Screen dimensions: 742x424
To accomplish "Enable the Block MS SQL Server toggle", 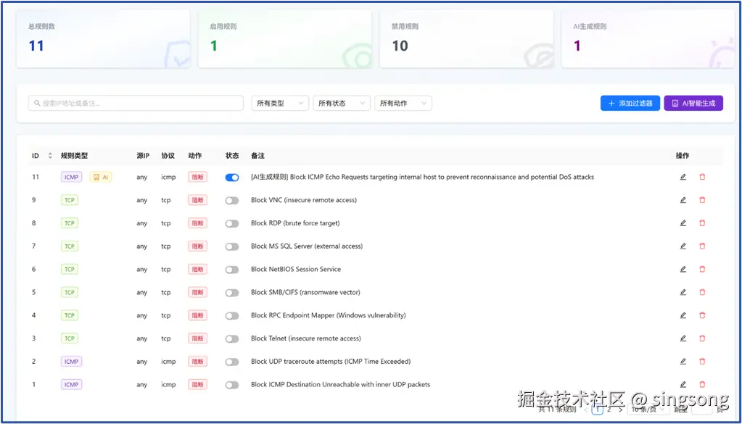I will pos(232,246).
